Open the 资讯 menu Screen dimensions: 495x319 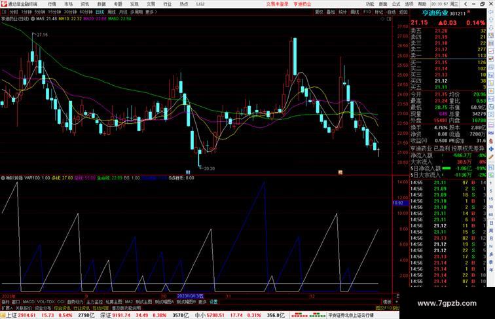(84, 4)
